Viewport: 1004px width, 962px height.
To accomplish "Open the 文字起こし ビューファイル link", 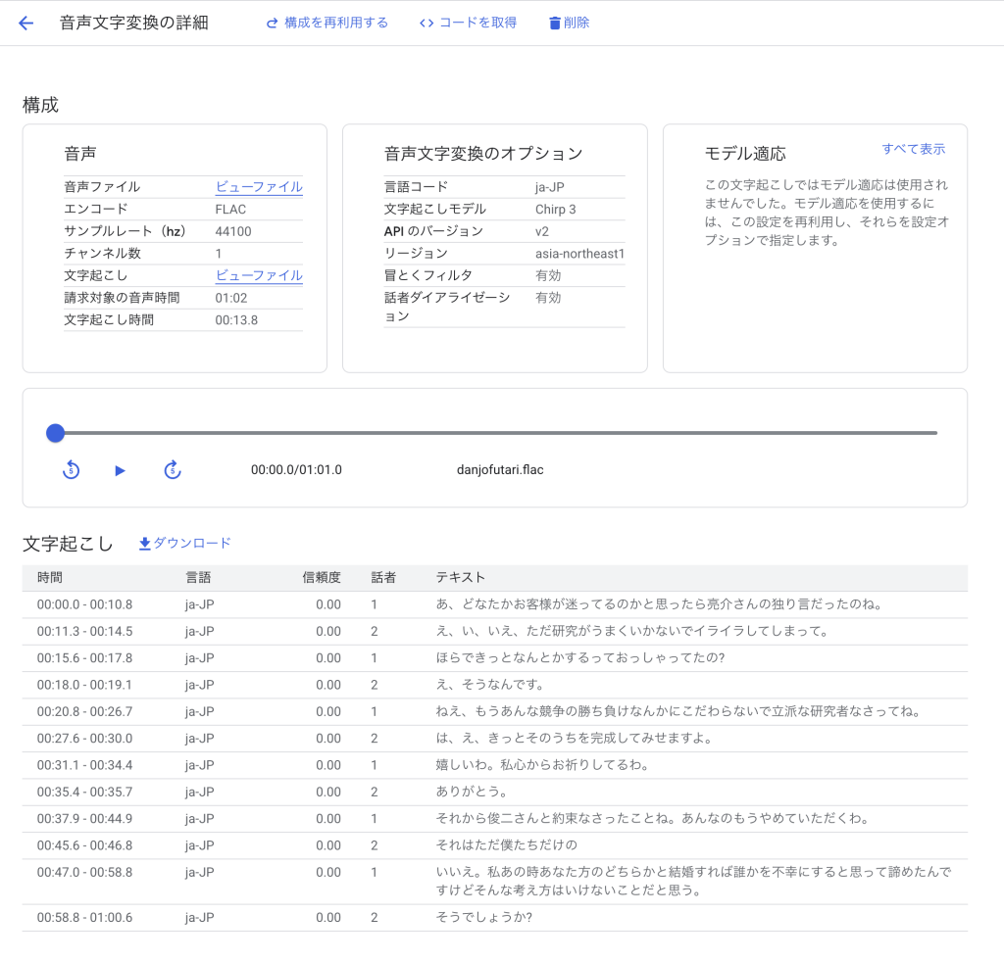I will (x=259, y=276).
